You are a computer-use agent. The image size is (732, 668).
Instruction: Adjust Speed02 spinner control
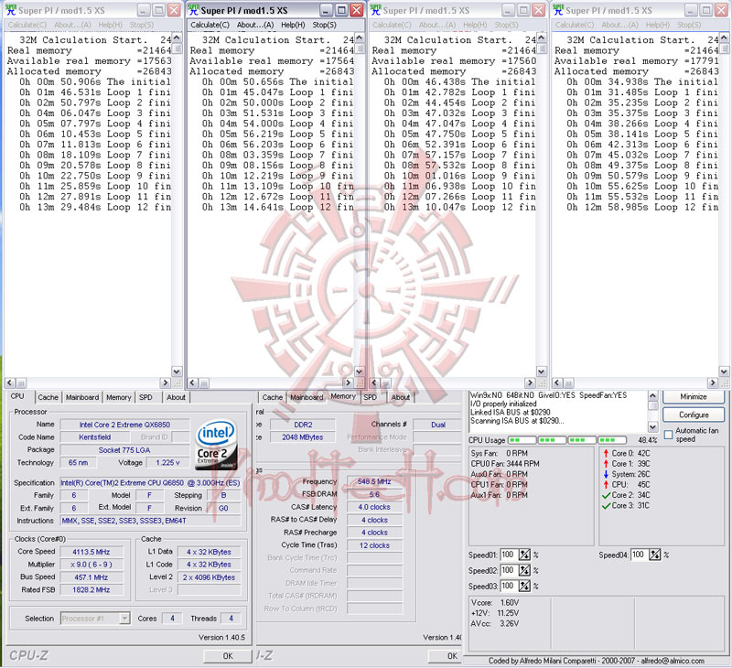point(524,570)
